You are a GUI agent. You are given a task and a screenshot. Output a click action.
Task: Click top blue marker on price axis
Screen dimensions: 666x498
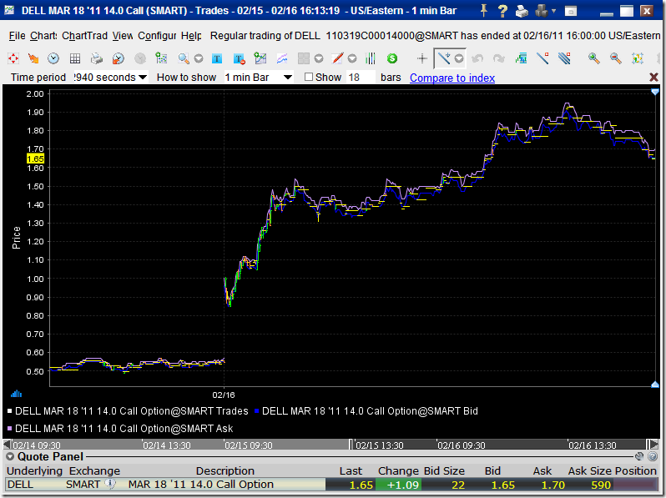pos(654,92)
